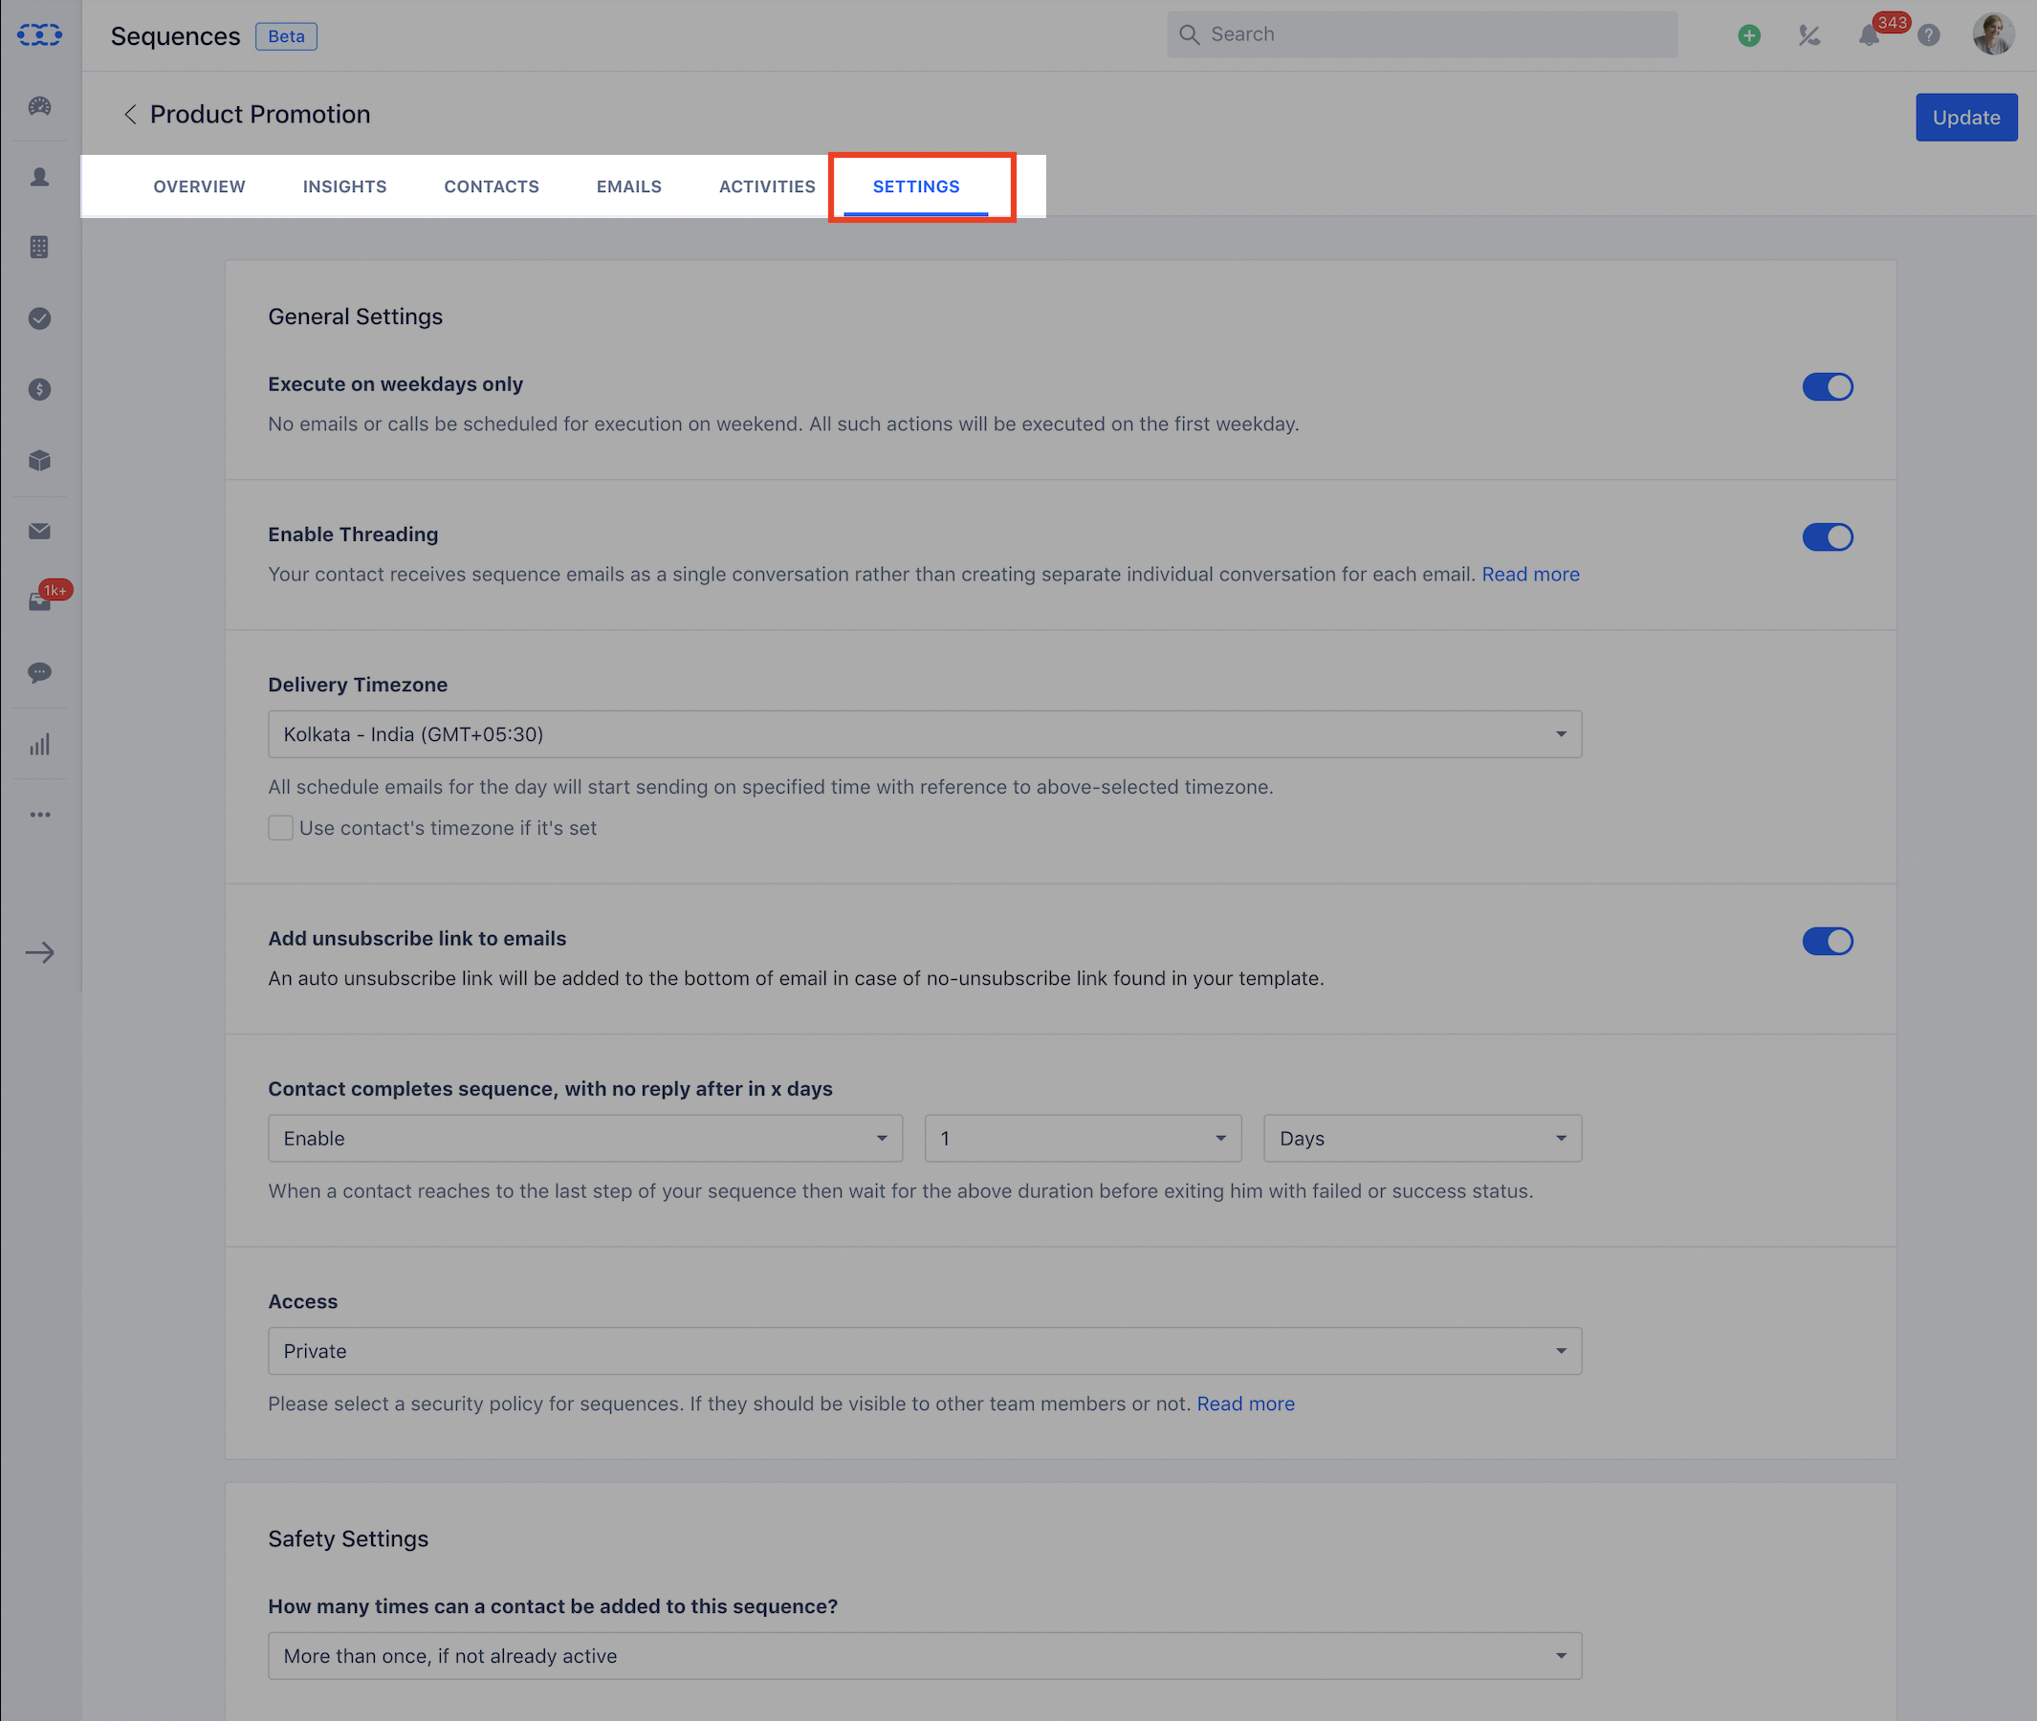Click Sequences page title
This screenshot has width=2037, height=1721.
click(x=175, y=36)
